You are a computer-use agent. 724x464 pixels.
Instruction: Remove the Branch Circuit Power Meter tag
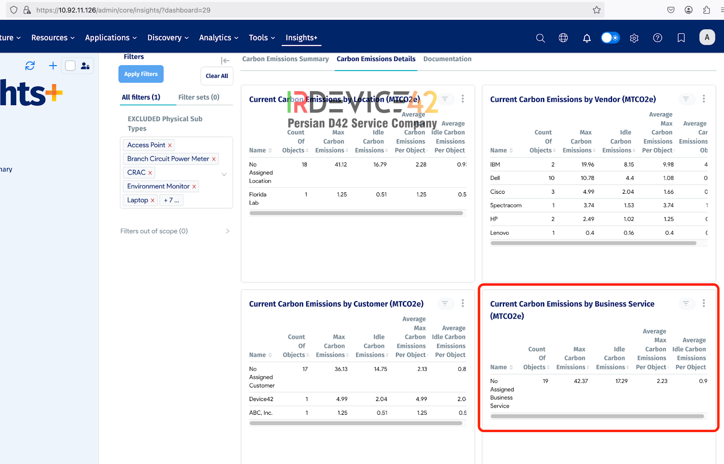214,159
